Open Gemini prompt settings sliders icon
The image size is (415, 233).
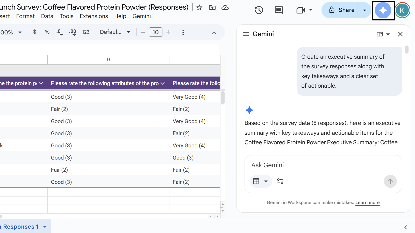[280, 181]
